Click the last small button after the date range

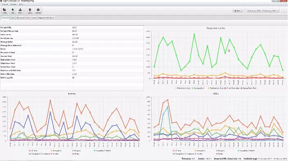pos(285,11)
